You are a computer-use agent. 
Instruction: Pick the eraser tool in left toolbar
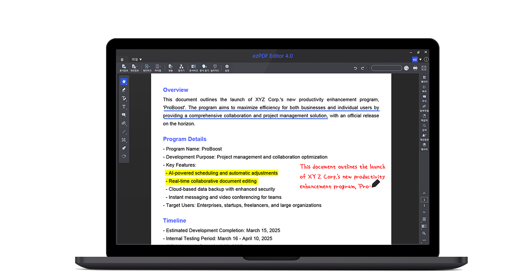click(x=124, y=156)
